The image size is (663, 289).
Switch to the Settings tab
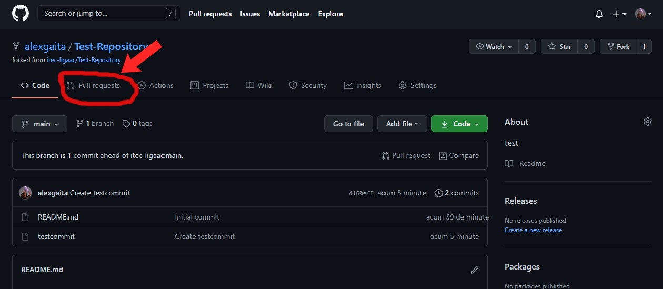pos(418,85)
